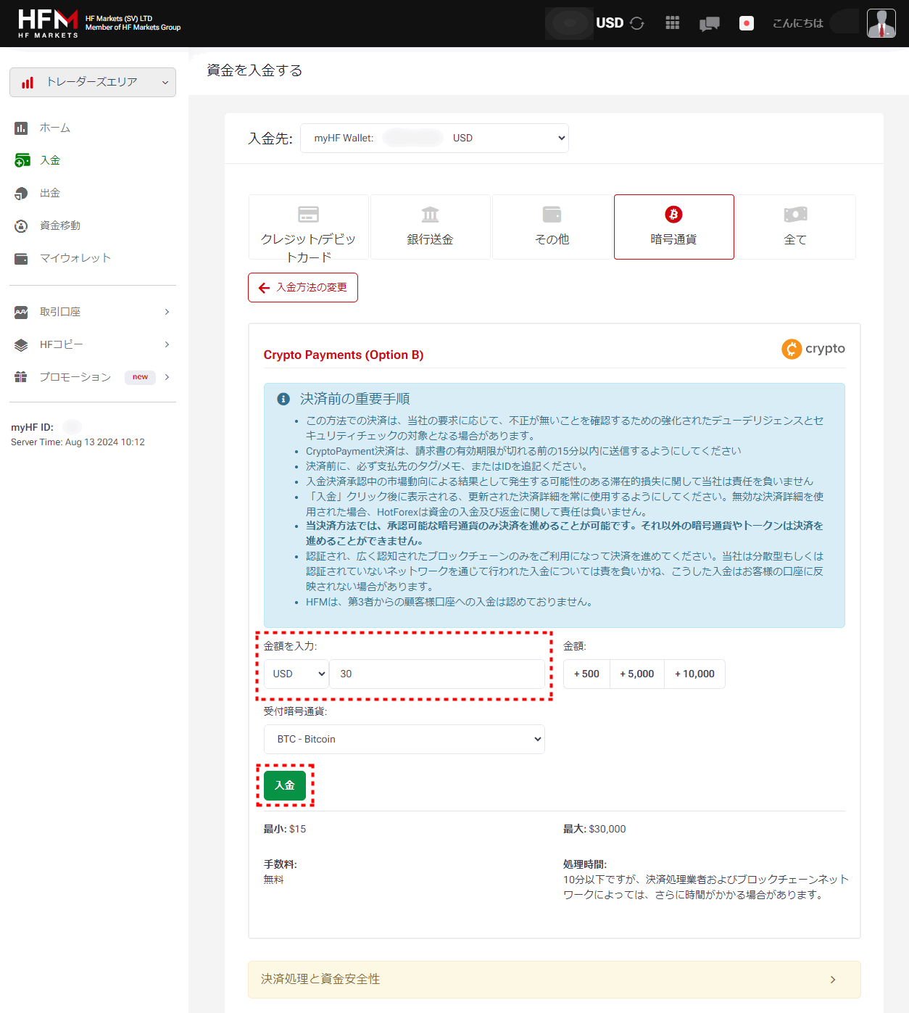This screenshot has width=909, height=1013.
Task: Open the live chat bubbles icon
Action: 709,24
